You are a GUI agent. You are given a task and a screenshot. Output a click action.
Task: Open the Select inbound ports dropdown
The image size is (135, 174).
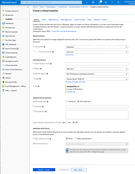(x=97, y=144)
